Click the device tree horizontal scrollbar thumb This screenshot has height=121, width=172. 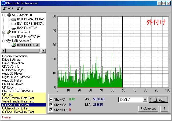pos(22,50)
